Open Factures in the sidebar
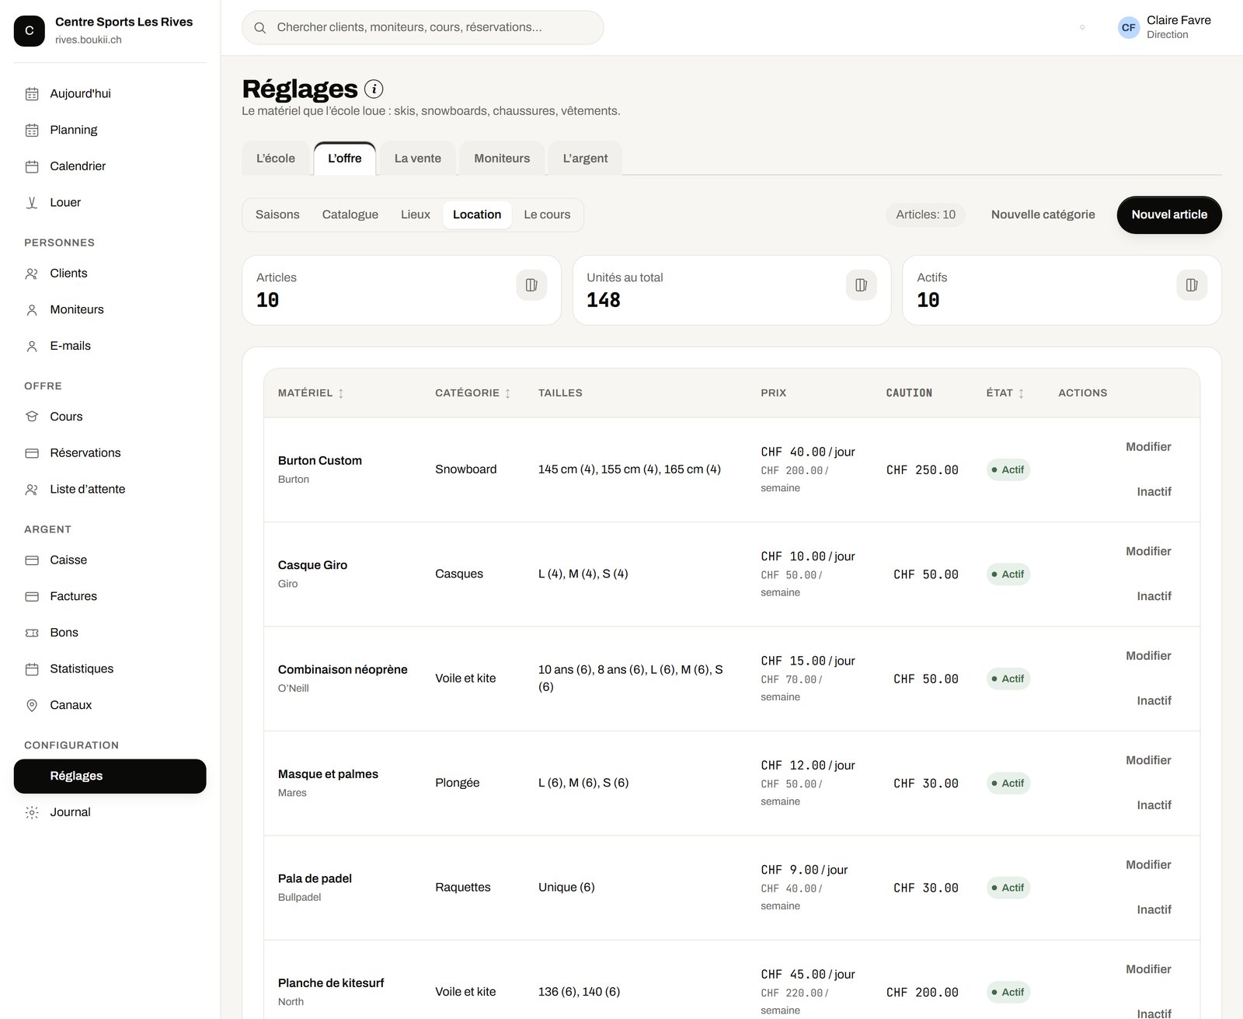The height and width of the screenshot is (1019, 1243). coord(110,597)
